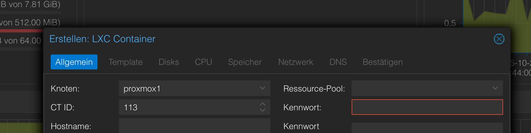Expand the Knoten dropdown arrow

(263, 88)
